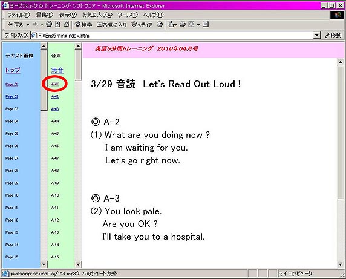The height and width of the screenshot is (279, 346).
Task: Open the Page 04 link
Action: coord(12,121)
